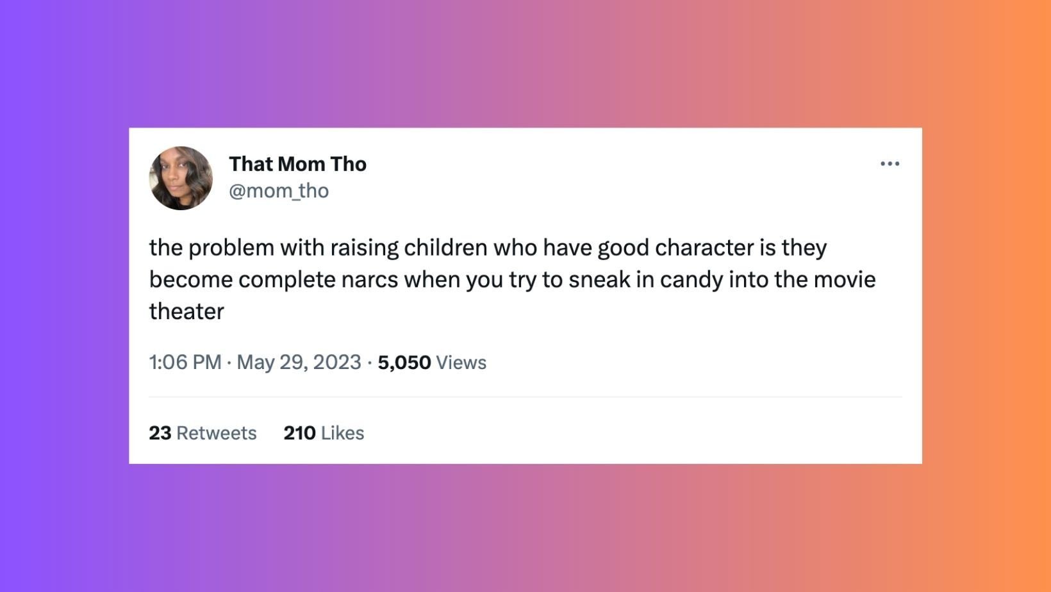
Task: Open the three-dot more options menu
Action: pos(890,164)
